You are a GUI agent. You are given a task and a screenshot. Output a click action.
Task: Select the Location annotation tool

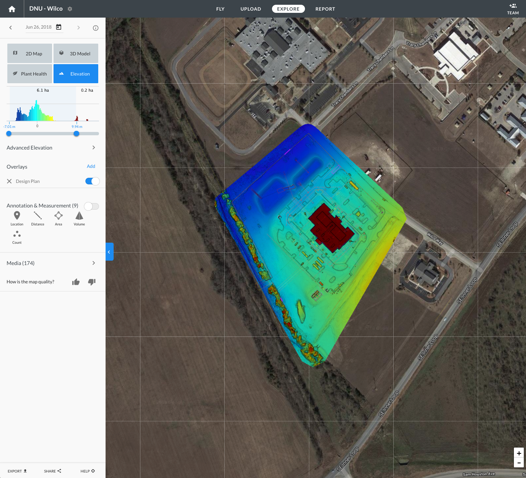click(x=17, y=218)
